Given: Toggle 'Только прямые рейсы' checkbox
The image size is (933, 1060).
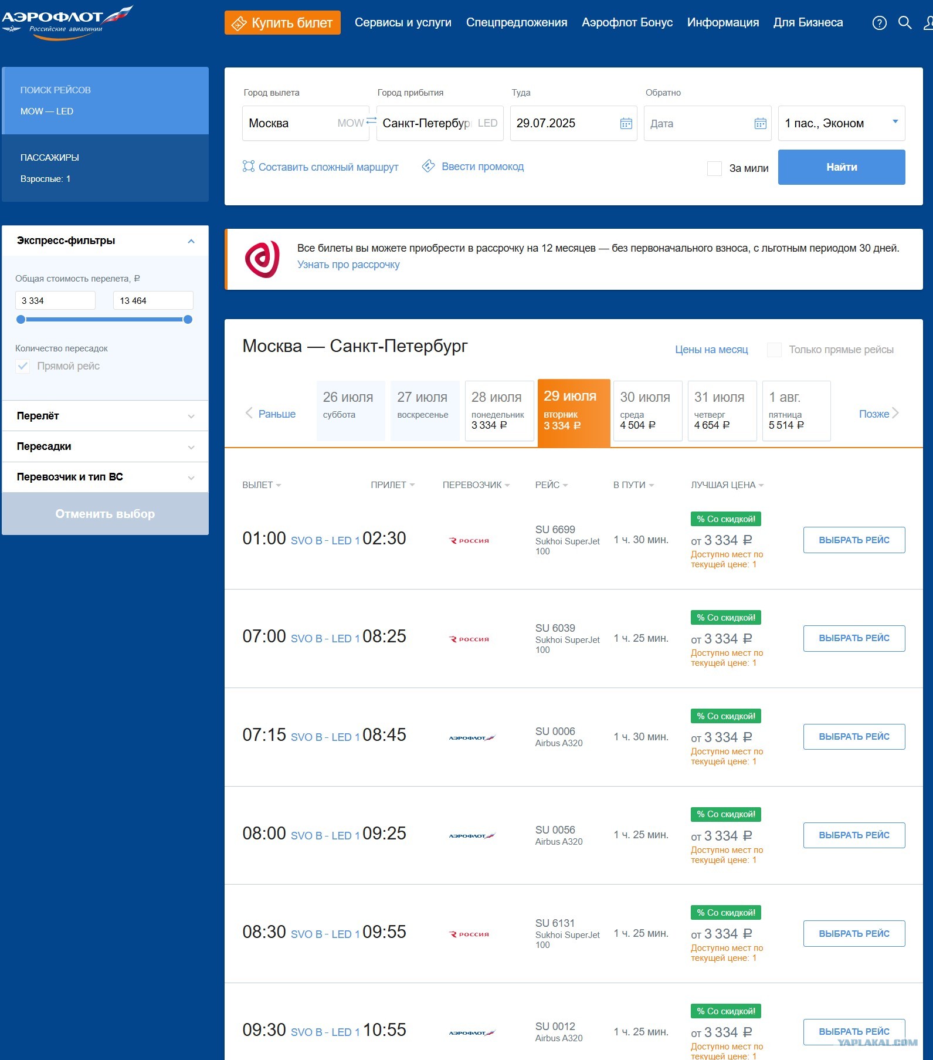Looking at the screenshot, I should (x=774, y=350).
